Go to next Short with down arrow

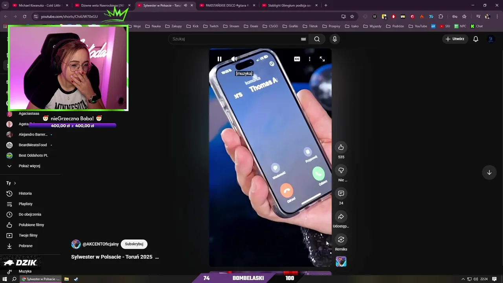[489, 173]
